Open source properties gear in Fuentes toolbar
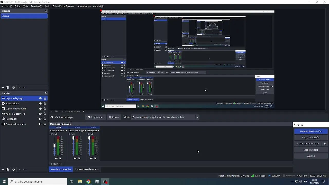 point(14,170)
